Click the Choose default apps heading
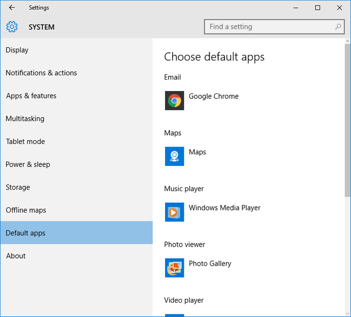This screenshot has height=317, width=351. pyautogui.click(x=214, y=57)
